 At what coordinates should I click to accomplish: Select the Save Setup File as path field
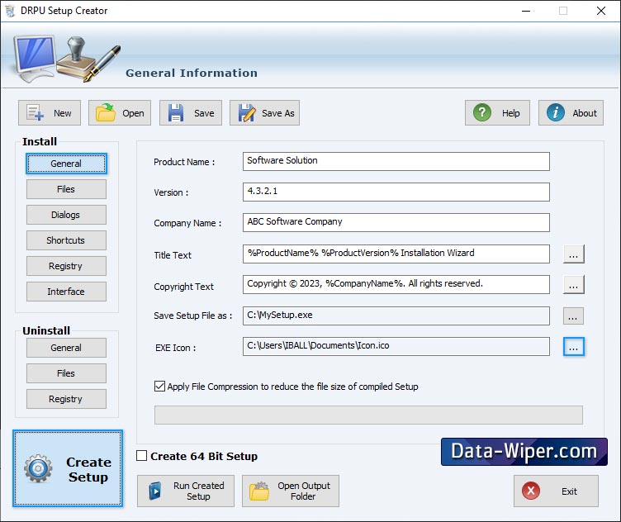point(396,316)
